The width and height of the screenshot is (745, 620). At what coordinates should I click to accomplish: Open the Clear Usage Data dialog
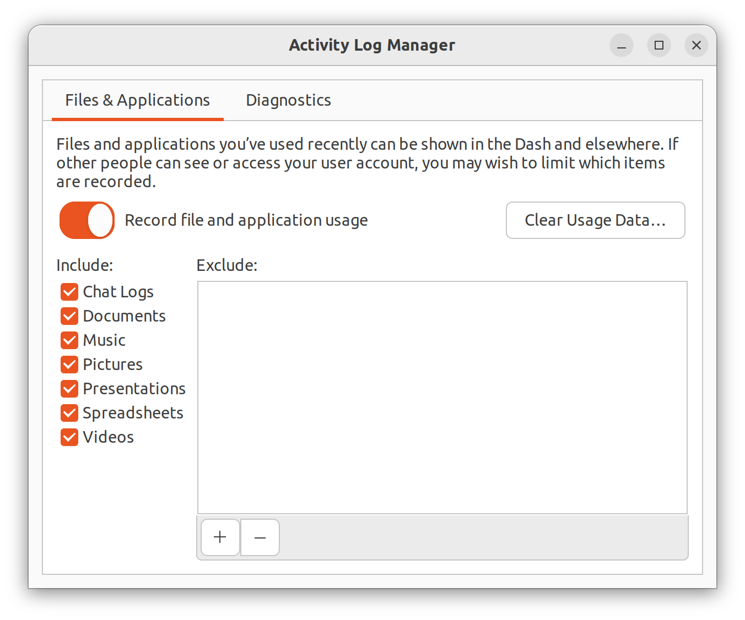[595, 220]
